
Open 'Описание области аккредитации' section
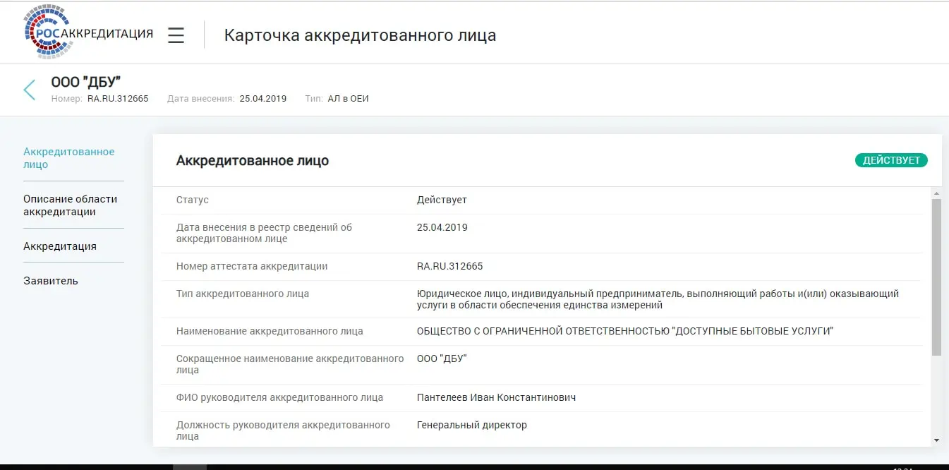click(71, 205)
